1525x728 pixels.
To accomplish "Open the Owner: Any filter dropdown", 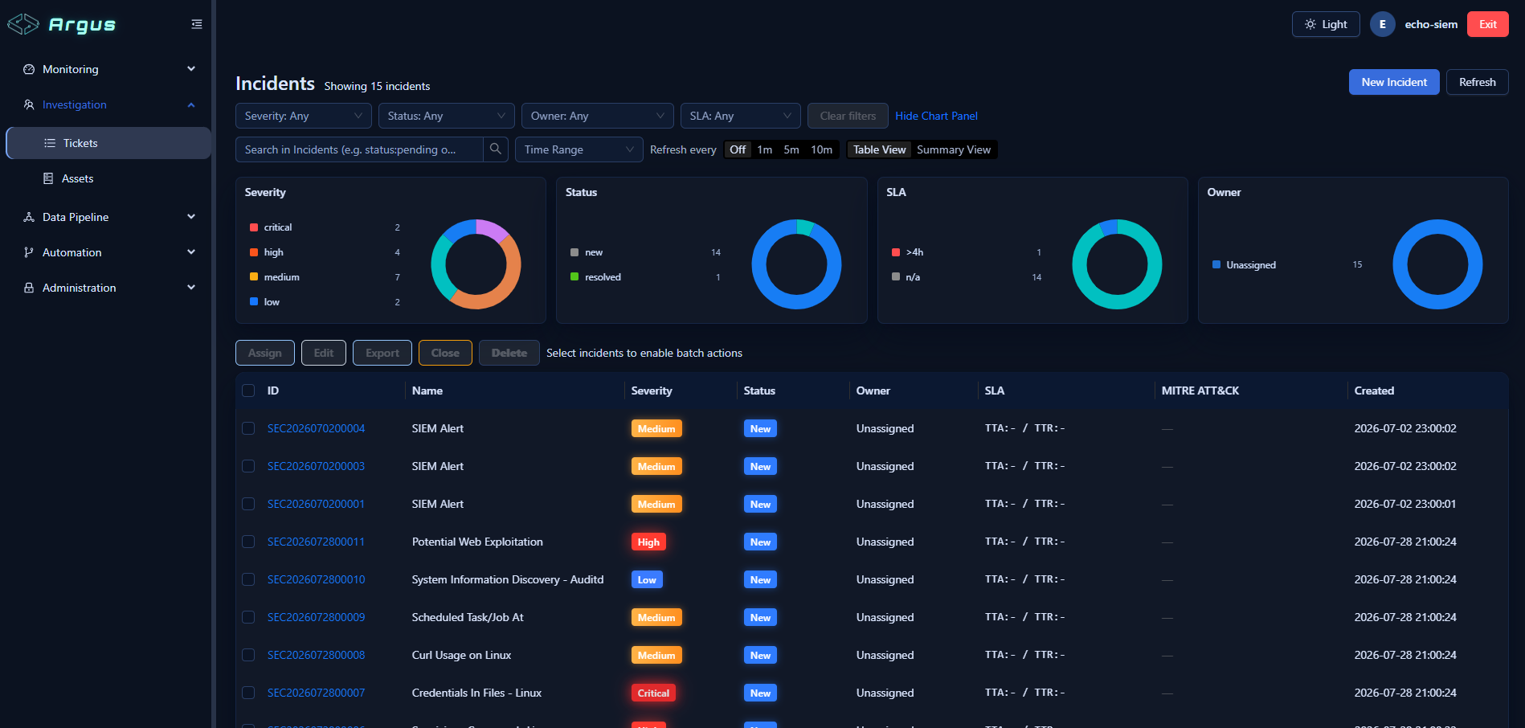I will tap(598, 116).
